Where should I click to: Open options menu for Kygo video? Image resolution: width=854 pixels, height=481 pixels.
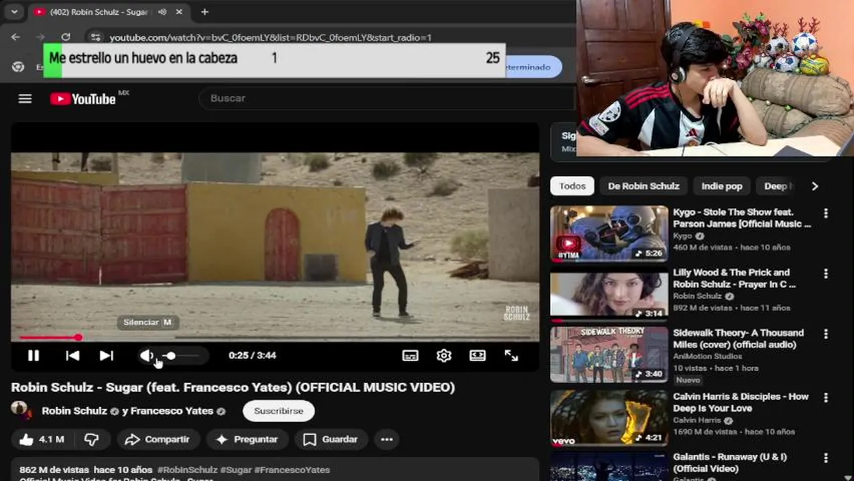point(826,213)
